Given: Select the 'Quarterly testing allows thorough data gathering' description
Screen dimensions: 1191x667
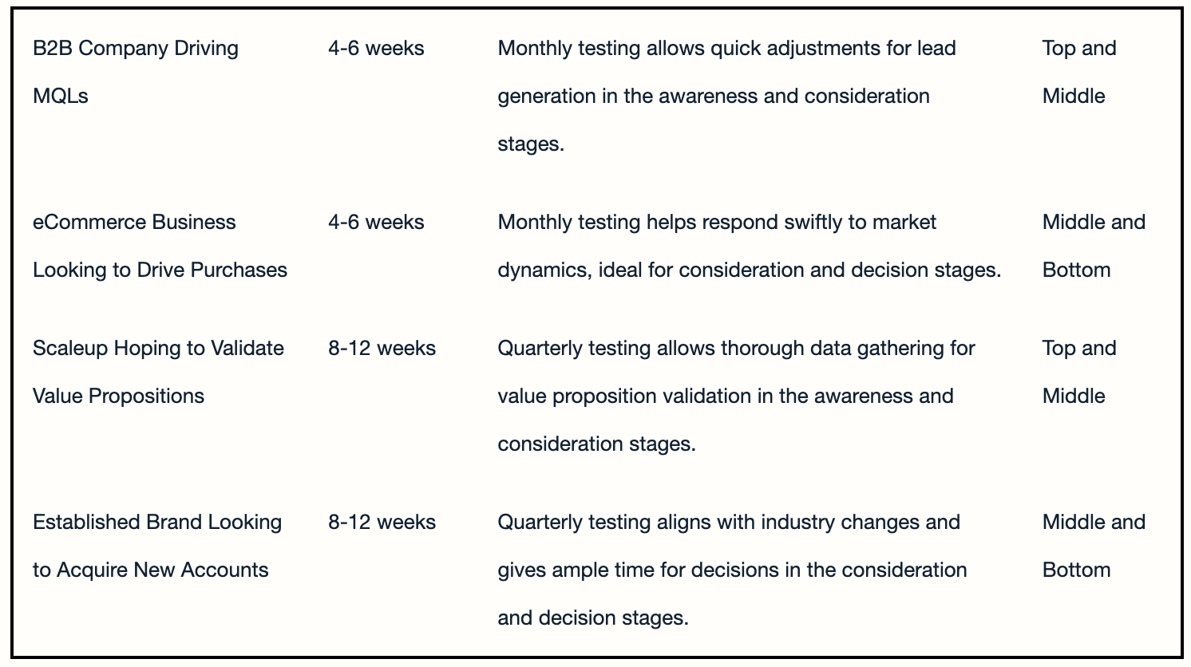Looking at the screenshot, I should 736,396.
